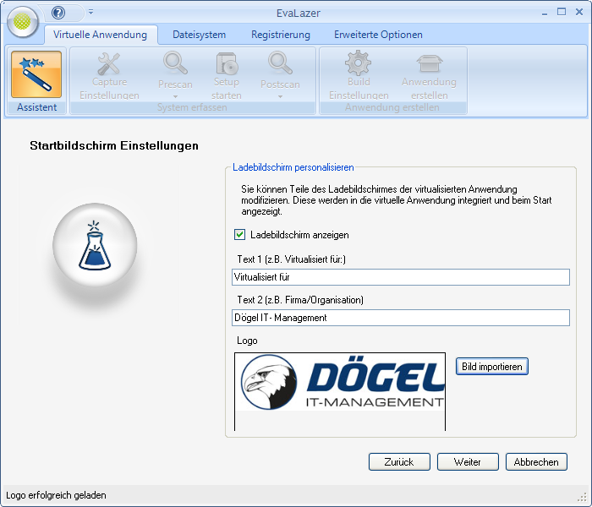592x507 pixels.
Task: Open Capture Einstellungen wrench icon
Action: tap(109, 64)
